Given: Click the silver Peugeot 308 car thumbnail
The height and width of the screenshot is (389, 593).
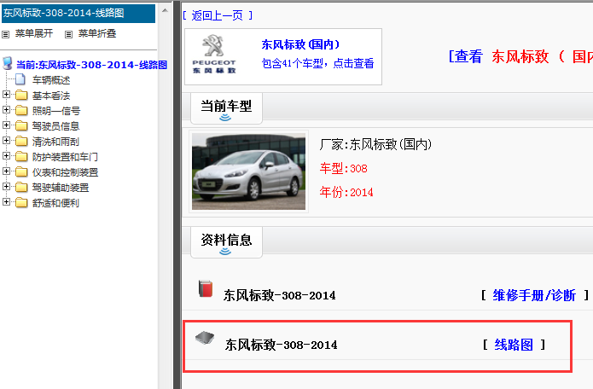Looking at the screenshot, I should pyautogui.click(x=248, y=171).
